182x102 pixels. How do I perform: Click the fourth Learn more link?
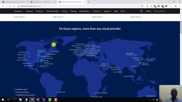(136, 17)
